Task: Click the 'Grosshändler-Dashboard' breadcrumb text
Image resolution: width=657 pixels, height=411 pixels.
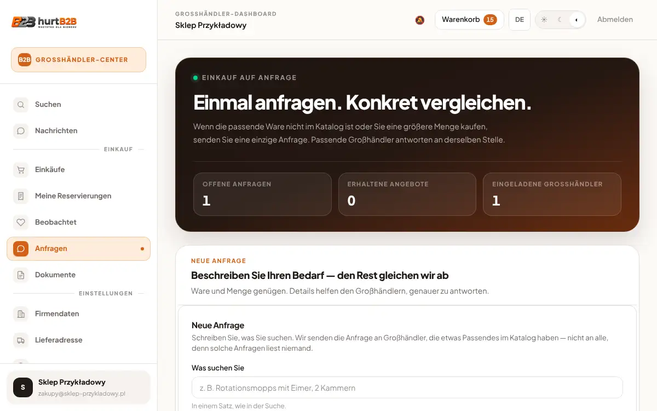Action: coord(226,14)
